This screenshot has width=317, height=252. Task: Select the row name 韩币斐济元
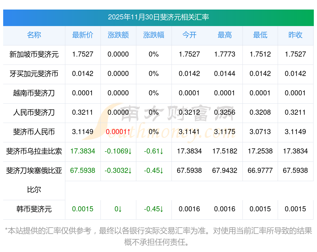(x=34, y=209)
